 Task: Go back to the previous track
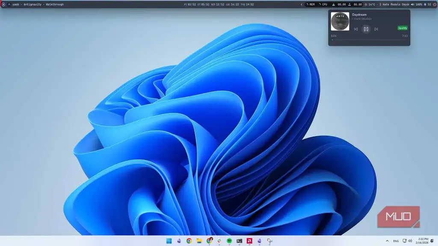pos(356,29)
